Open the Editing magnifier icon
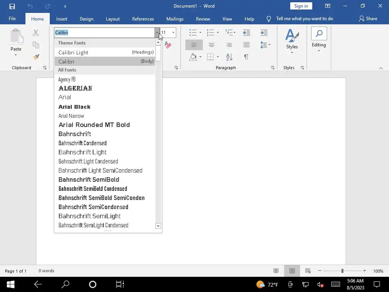 (319, 33)
